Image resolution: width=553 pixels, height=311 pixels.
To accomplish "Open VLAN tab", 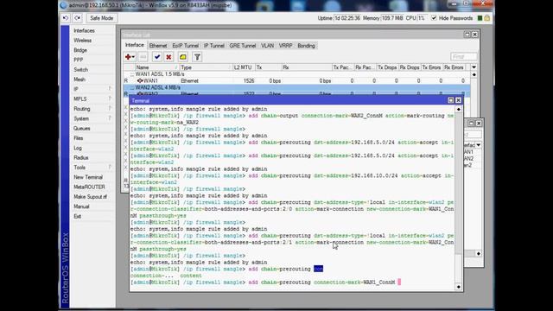I will tap(267, 46).
